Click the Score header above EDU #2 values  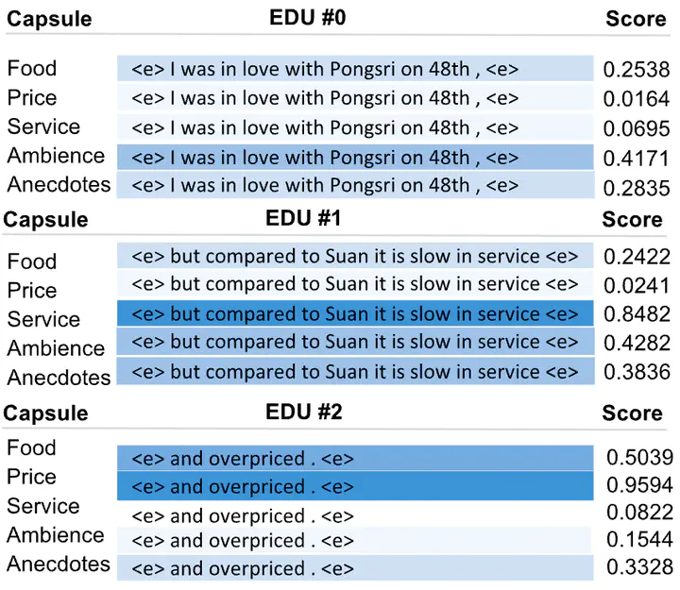632,413
